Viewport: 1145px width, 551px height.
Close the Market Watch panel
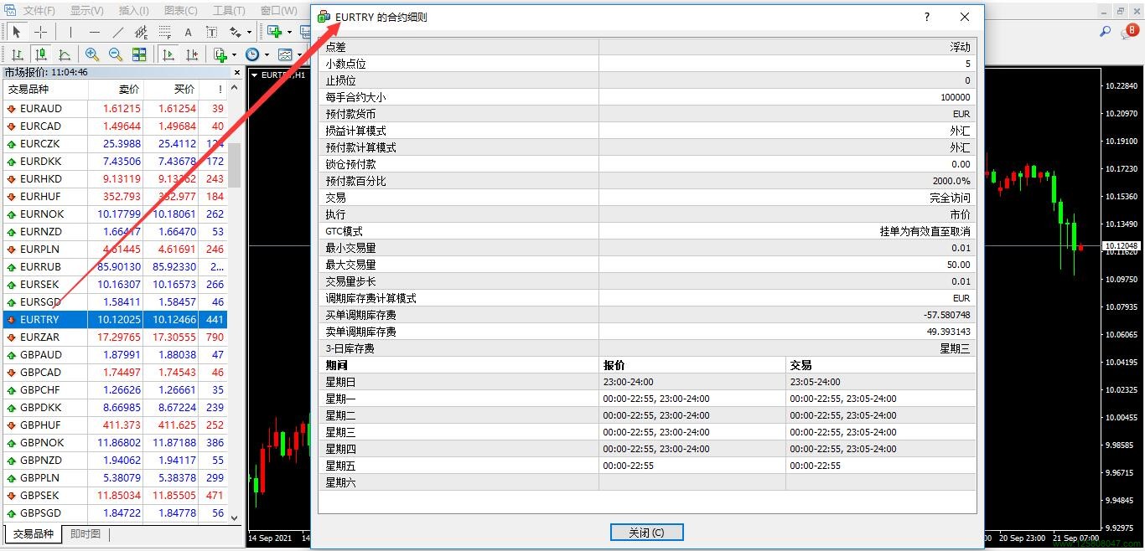[x=236, y=73]
